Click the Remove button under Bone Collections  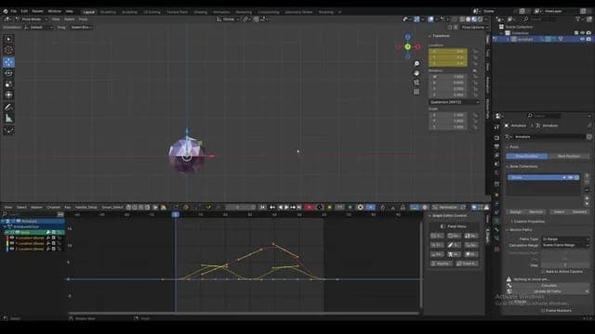(x=535, y=212)
